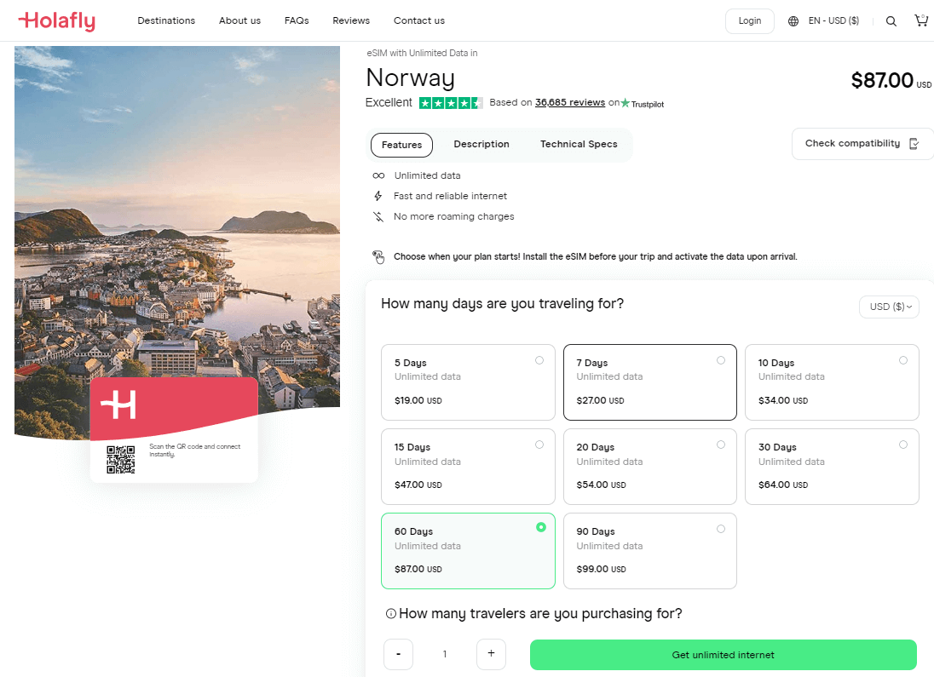This screenshot has width=934, height=677.
Task: Click the globe language icon
Action: 793,21
